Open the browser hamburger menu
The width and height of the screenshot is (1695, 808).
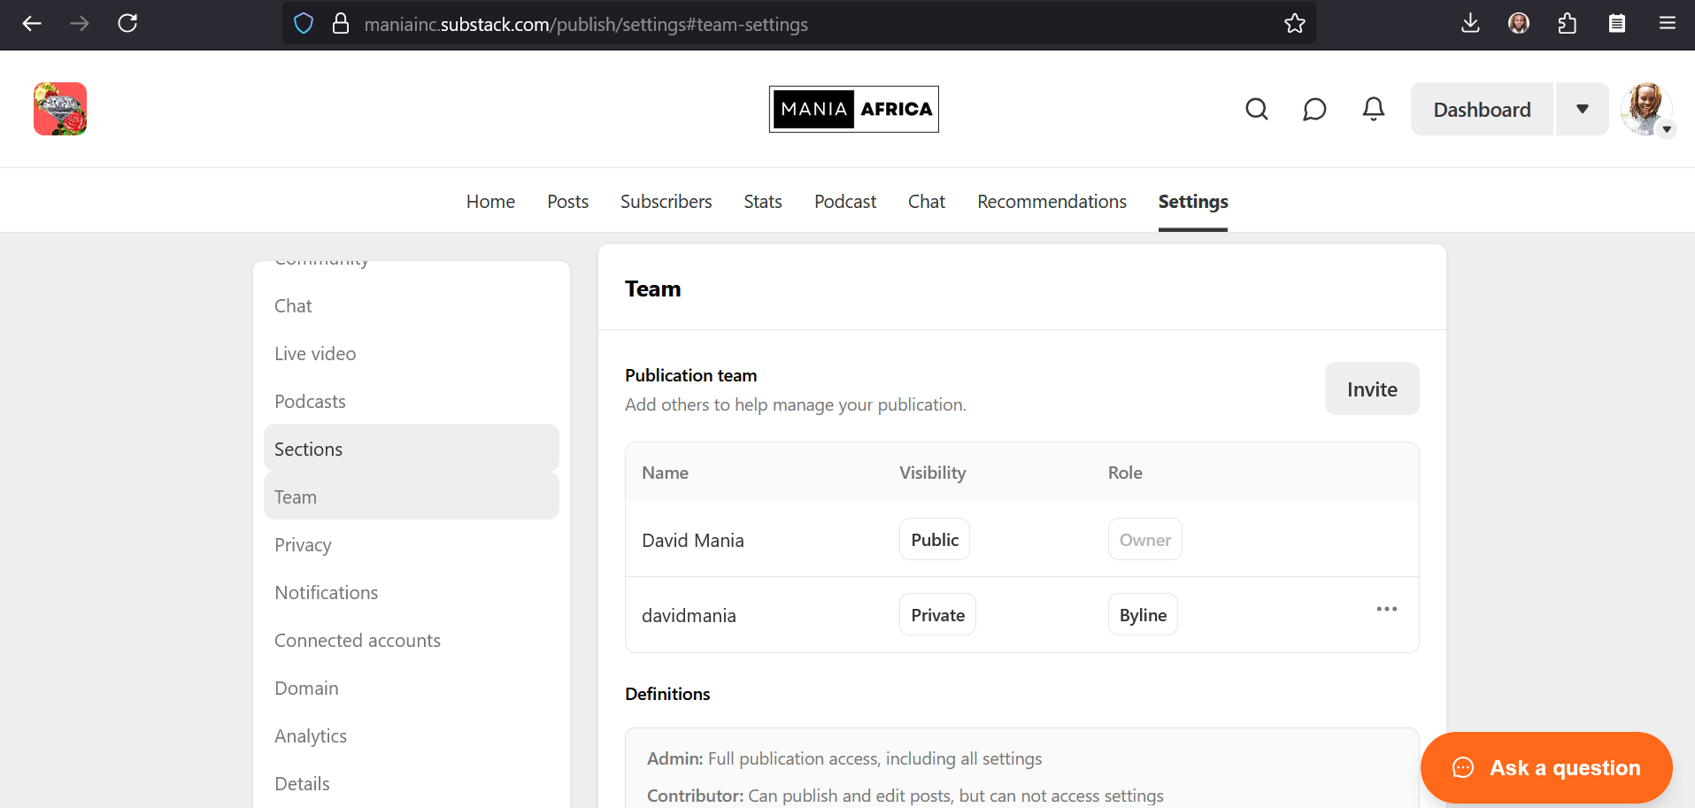[1668, 24]
